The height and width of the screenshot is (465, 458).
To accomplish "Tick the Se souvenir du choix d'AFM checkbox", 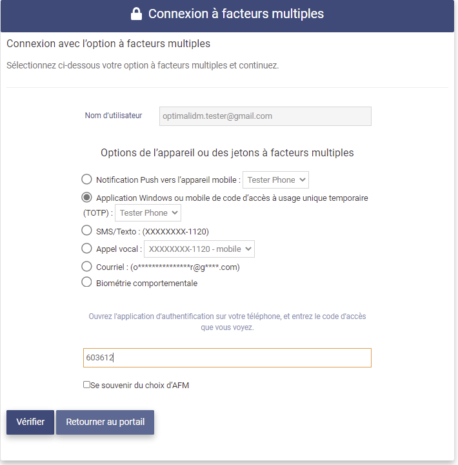I will 86,385.
